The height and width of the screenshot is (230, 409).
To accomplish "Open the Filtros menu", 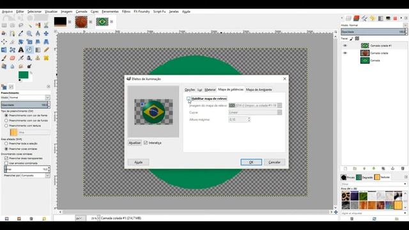I will tap(126, 11).
